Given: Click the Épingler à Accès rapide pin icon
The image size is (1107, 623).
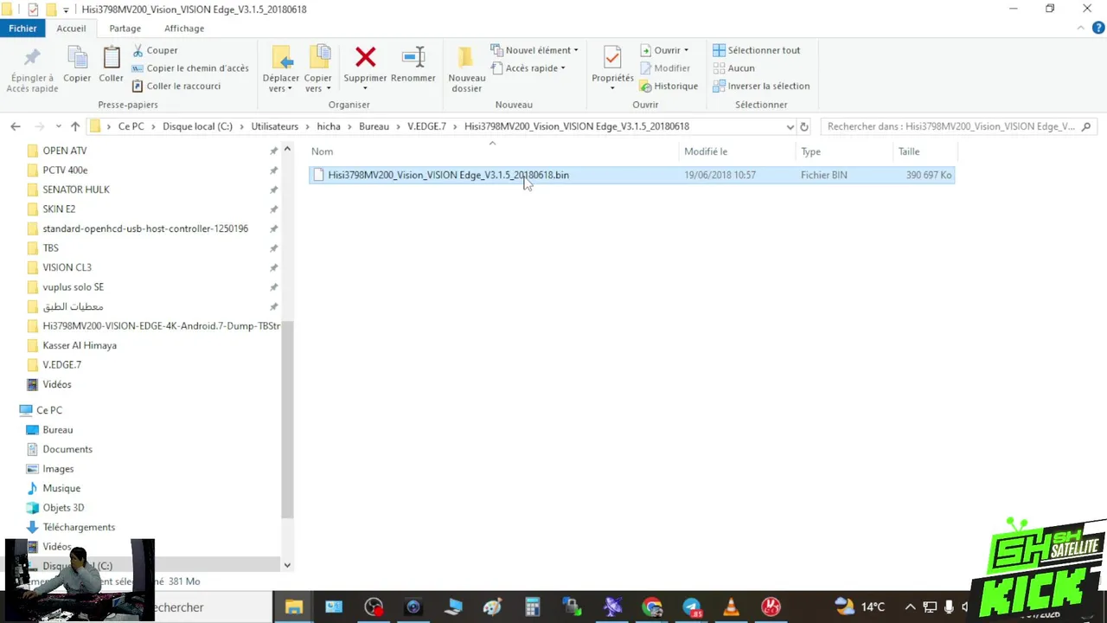Looking at the screenshot, I should (32, 59).
